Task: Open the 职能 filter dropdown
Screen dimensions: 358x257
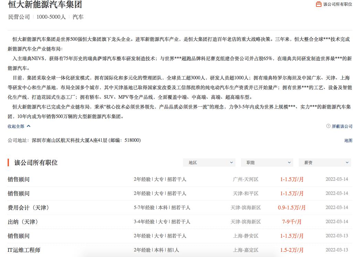Action: 267,162
